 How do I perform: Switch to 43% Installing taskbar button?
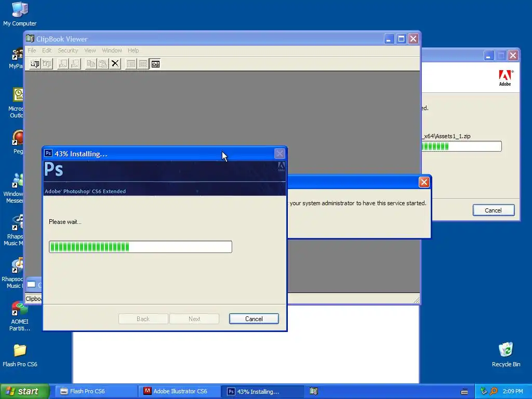pyautogui.click(x=263, y=391)
